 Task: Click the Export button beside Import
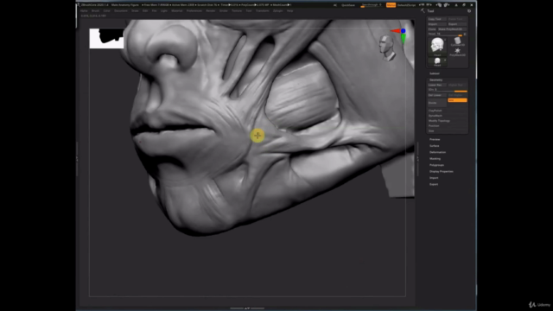(x=457, y=24)
